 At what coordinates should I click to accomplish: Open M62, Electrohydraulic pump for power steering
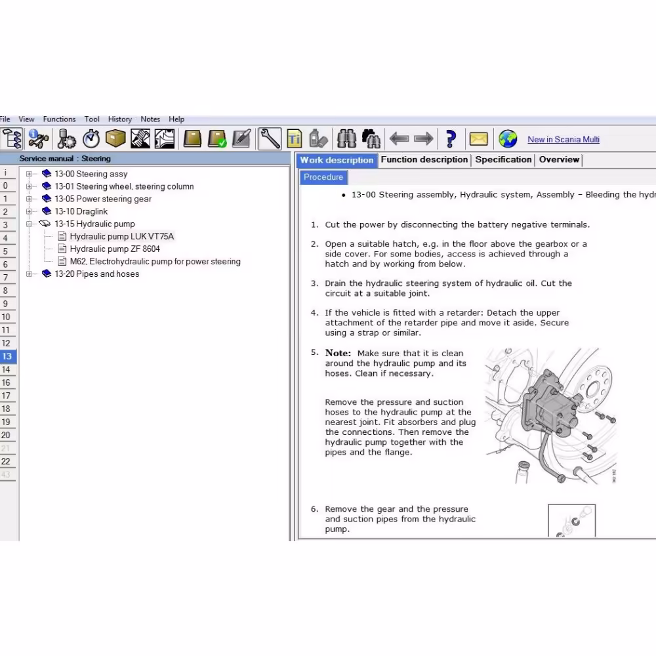[155, 262]
